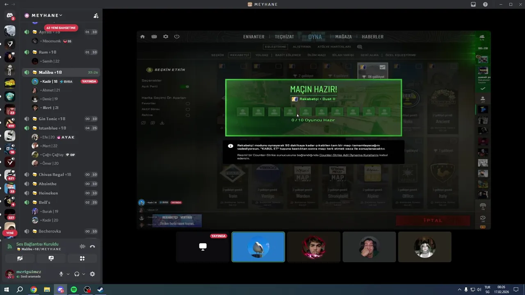This screenshot has width=525, height=295.
Task: Select the stream screen tile marked YAYINDA
Action: tap(203, 247)
